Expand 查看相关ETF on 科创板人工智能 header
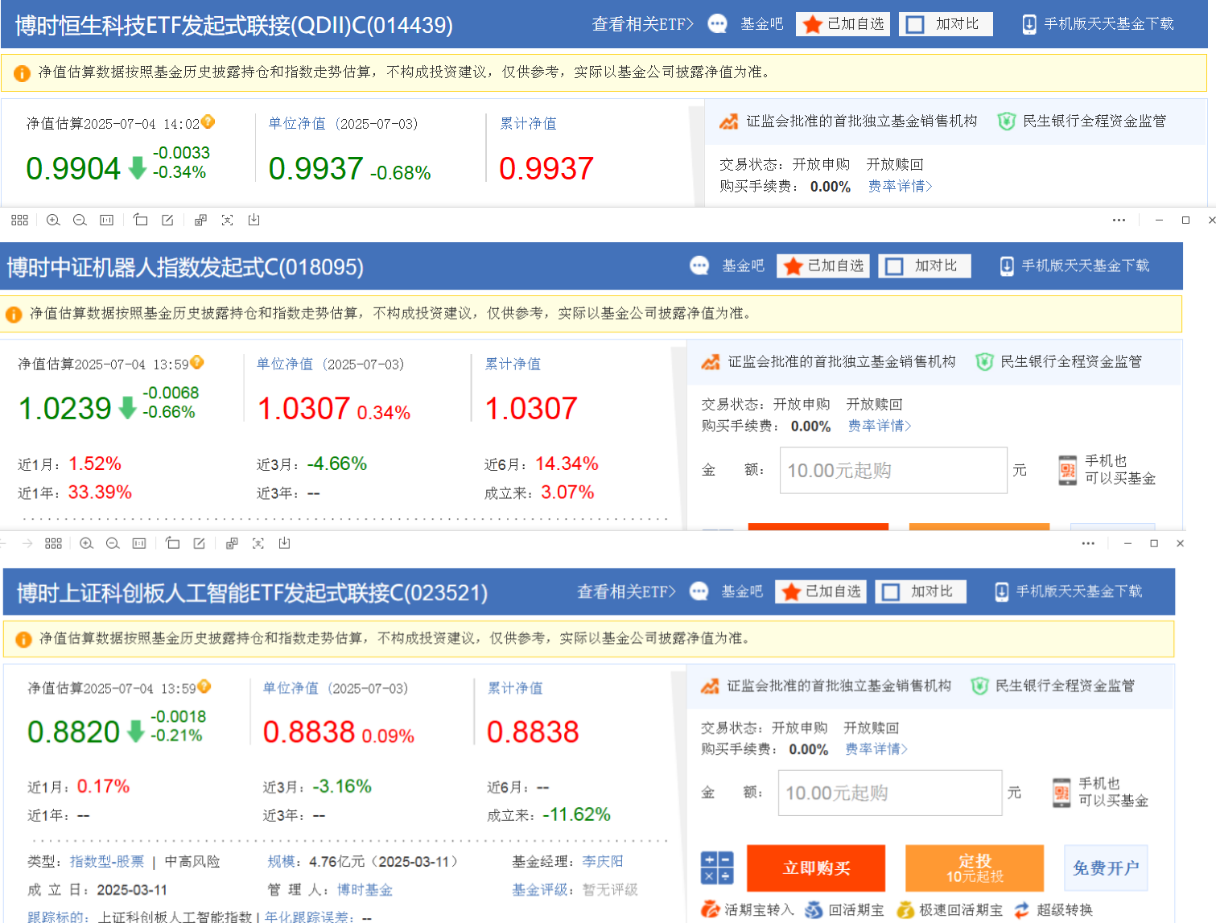This screenshot has height=923, width=1216. (627, 591)
